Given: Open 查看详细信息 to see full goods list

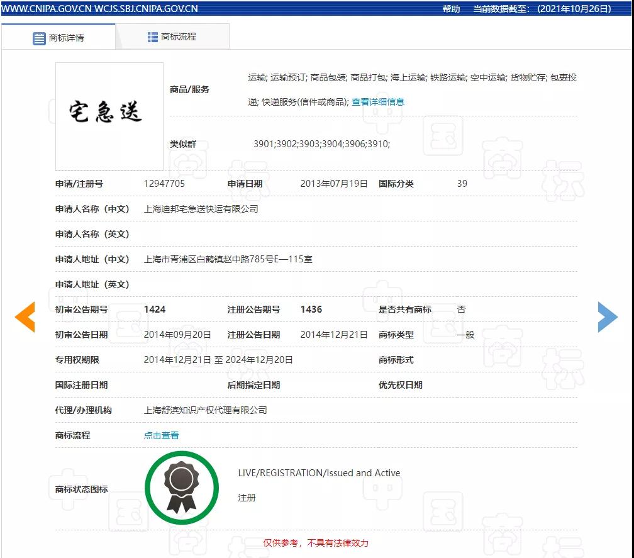Looking at the screenshot, I should pyautogui.click(x=378, y=101).
